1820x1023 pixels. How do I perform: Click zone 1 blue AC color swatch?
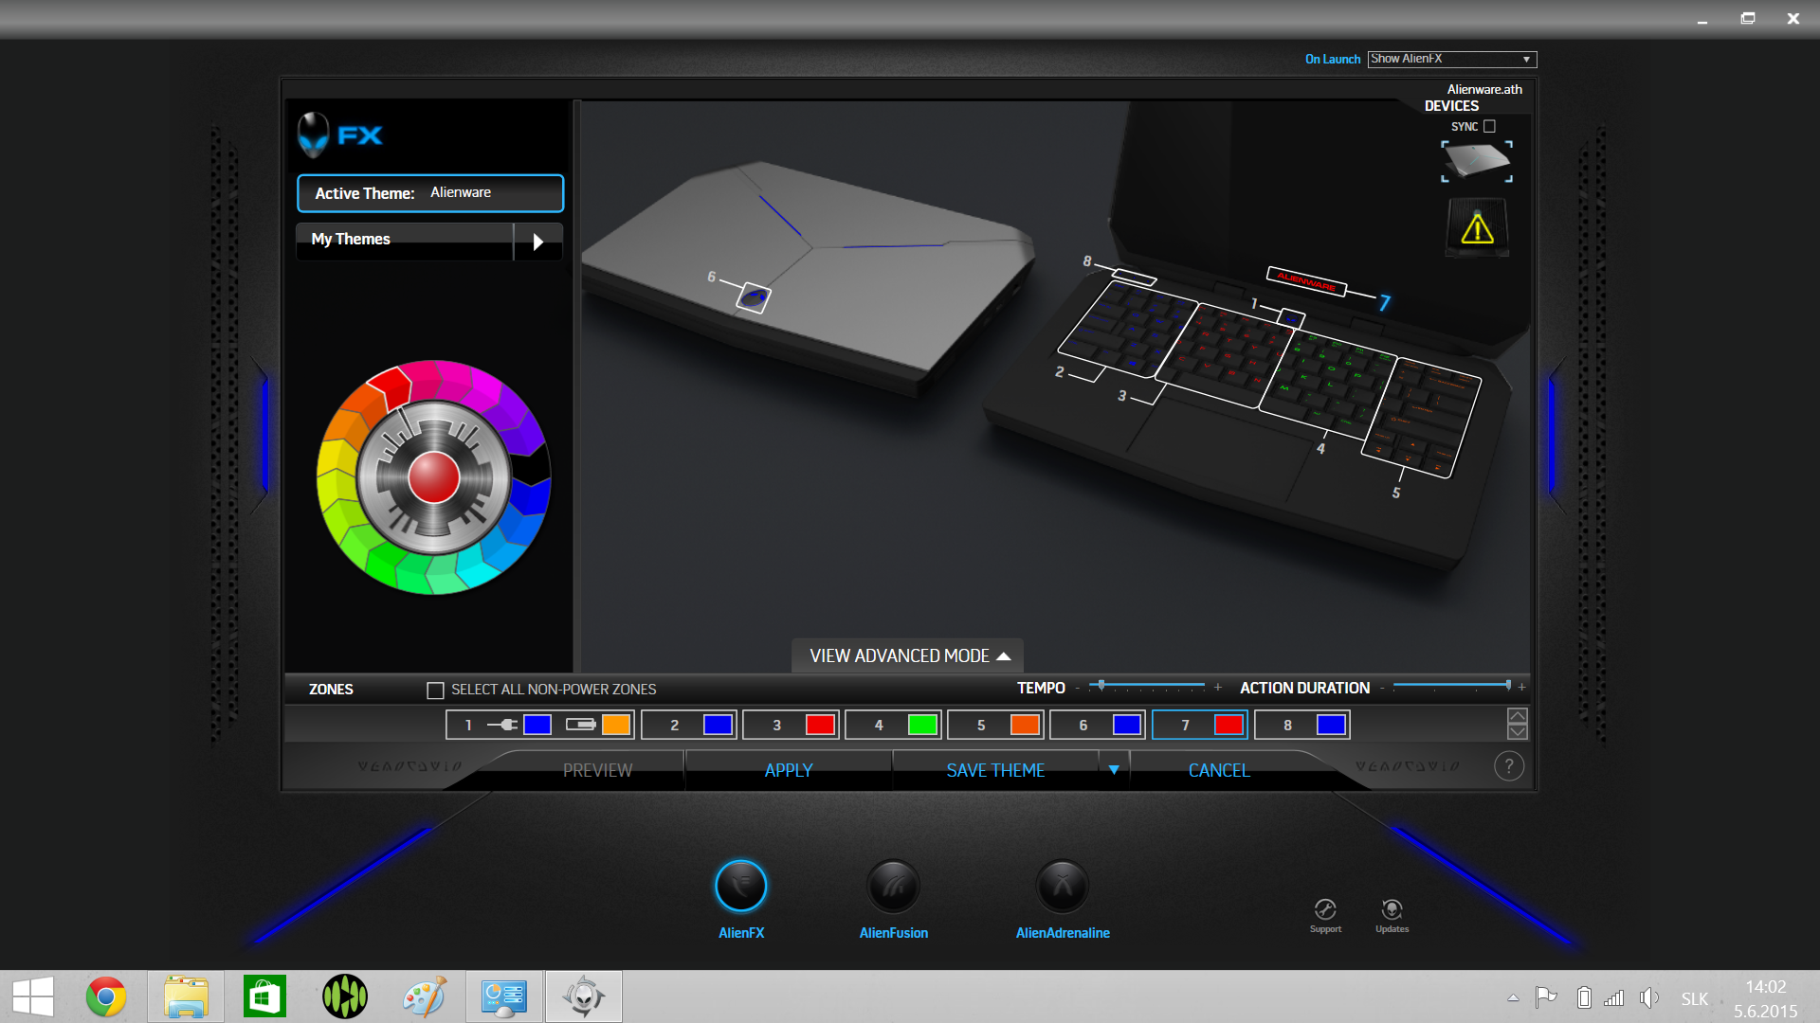[537, 725]
